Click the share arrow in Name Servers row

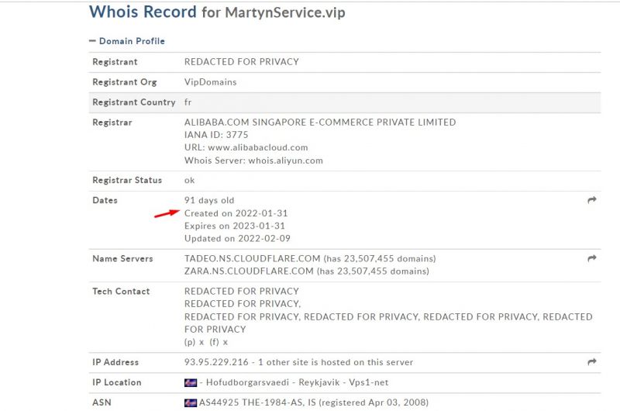coord(592,258)
